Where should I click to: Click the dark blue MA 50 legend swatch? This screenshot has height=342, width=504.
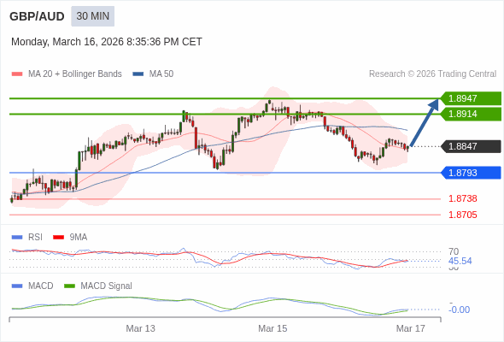[138, 74]
